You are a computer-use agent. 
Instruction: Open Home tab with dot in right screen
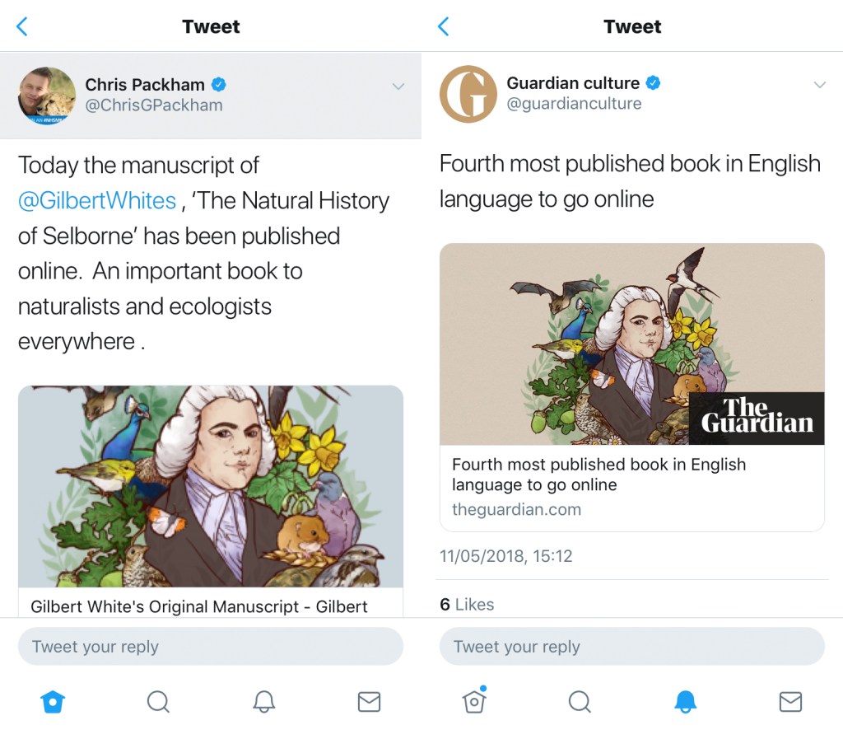(474, 701)
